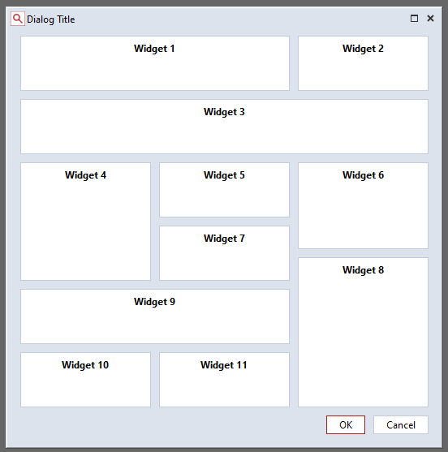Select the Widget 6 panel

tap(363, 205)
